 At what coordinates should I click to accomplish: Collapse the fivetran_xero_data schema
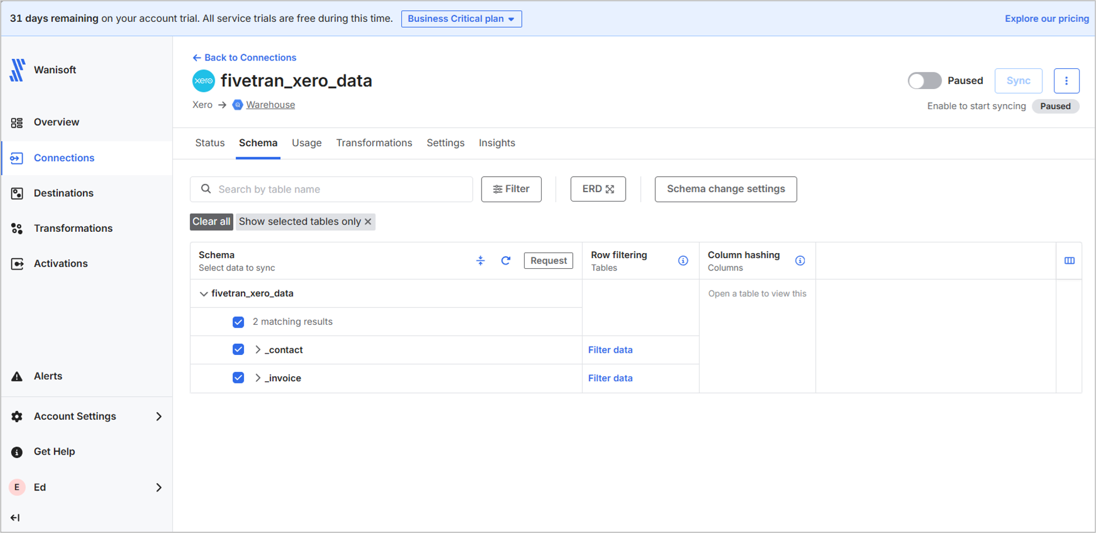(204, 294)
